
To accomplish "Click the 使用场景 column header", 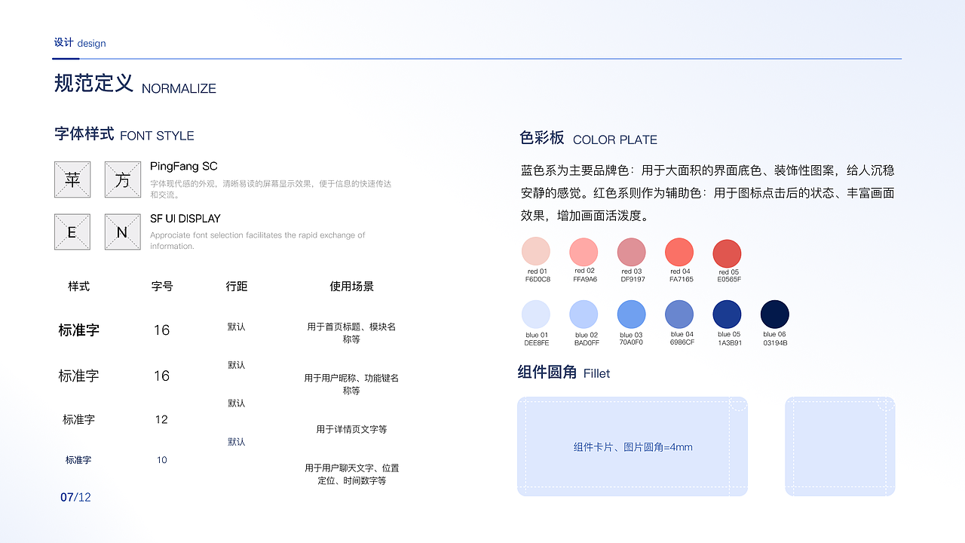I will coord(351,287).
